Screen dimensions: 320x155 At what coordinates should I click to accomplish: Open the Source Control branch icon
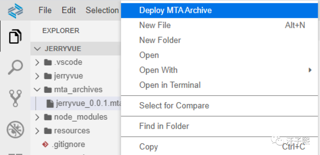click(15, 98)
